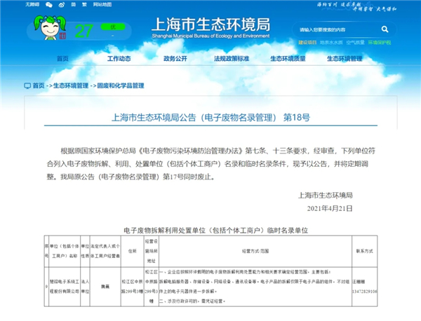
Task: Click the green-haired mascot air quality icon
Action: coord(50,27)
